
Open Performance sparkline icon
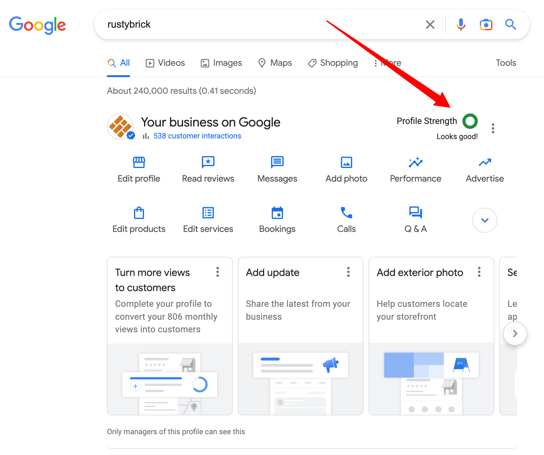(x=415, y=162)
